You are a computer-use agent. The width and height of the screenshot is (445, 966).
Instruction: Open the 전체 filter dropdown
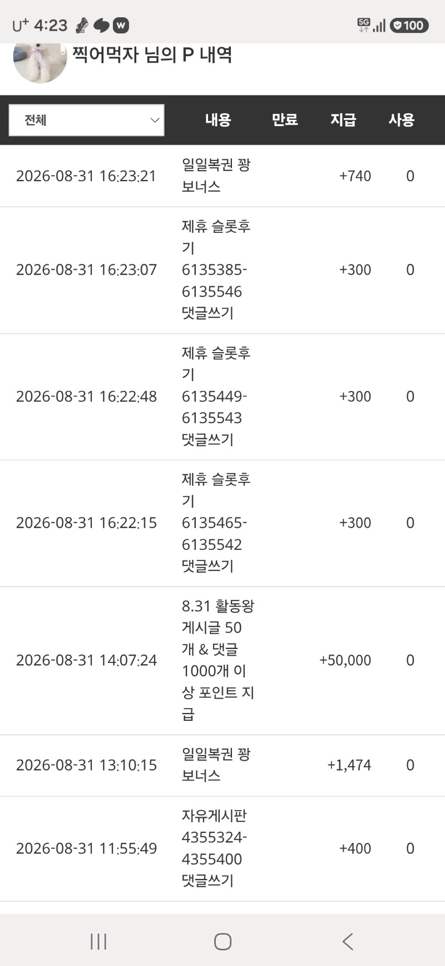[x=86, y=120]
